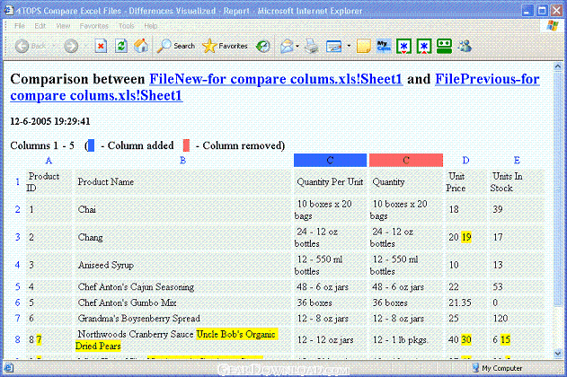Open the Edit menu

40,26
